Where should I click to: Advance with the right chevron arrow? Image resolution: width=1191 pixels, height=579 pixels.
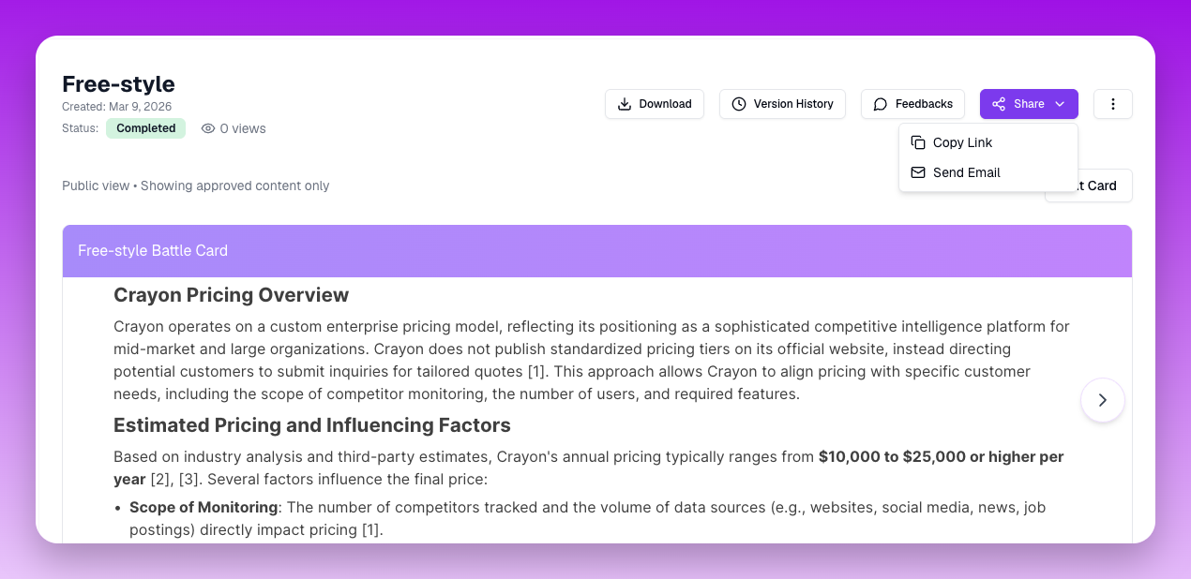pos(1102,400)
